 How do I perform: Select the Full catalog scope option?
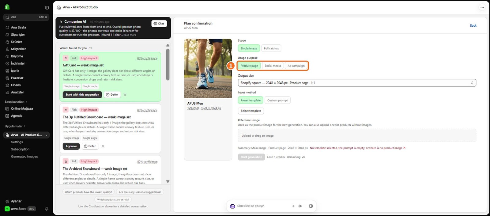click(271, 48)
